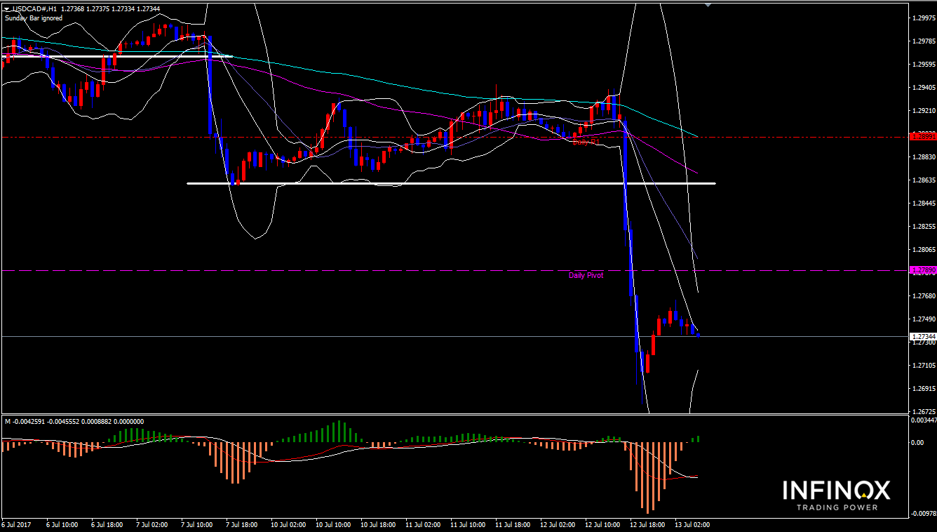
Task: Click the '7 Jul 10:00' time axis label
Action: 198,524
